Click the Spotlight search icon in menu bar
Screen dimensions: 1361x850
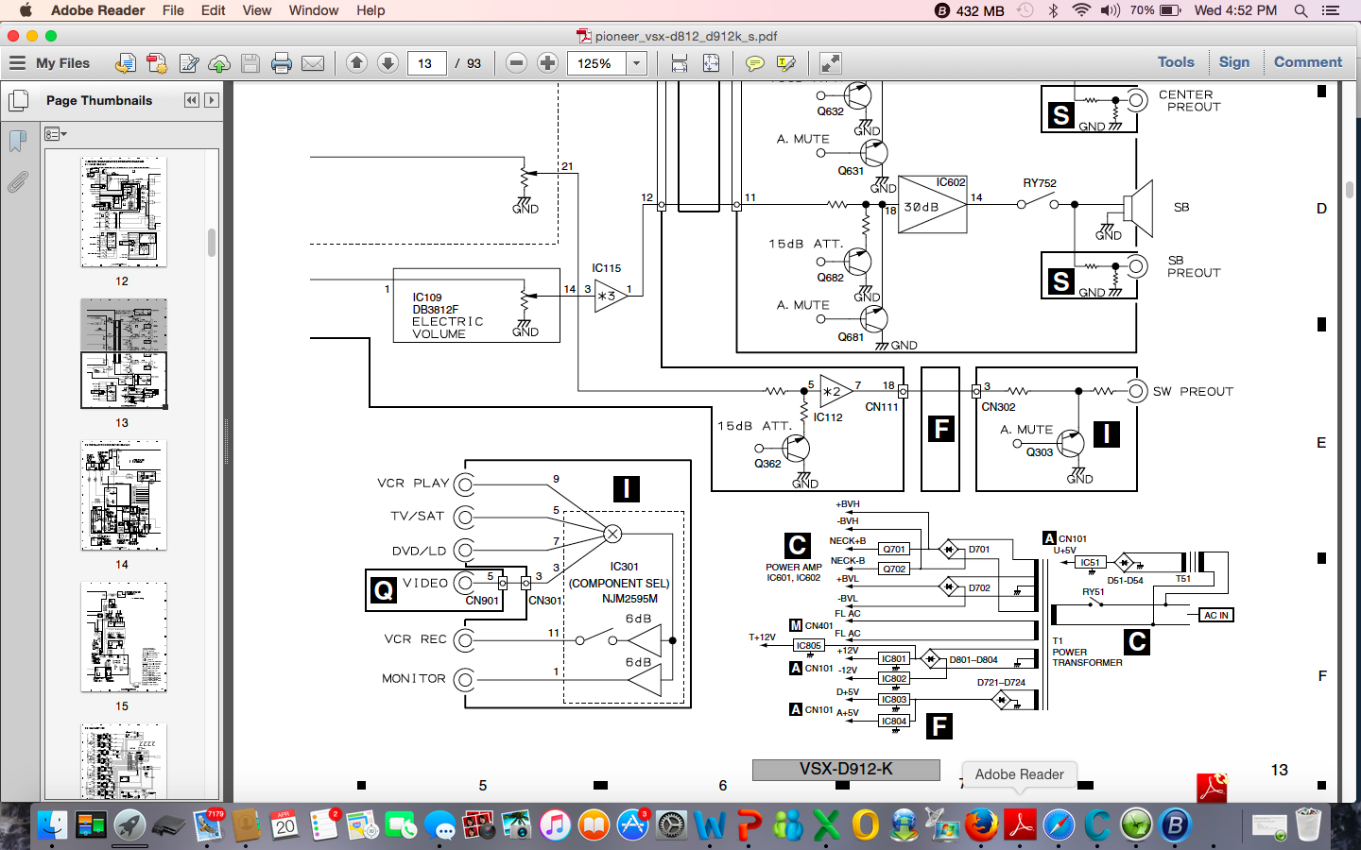click(x=1301, y=10)
